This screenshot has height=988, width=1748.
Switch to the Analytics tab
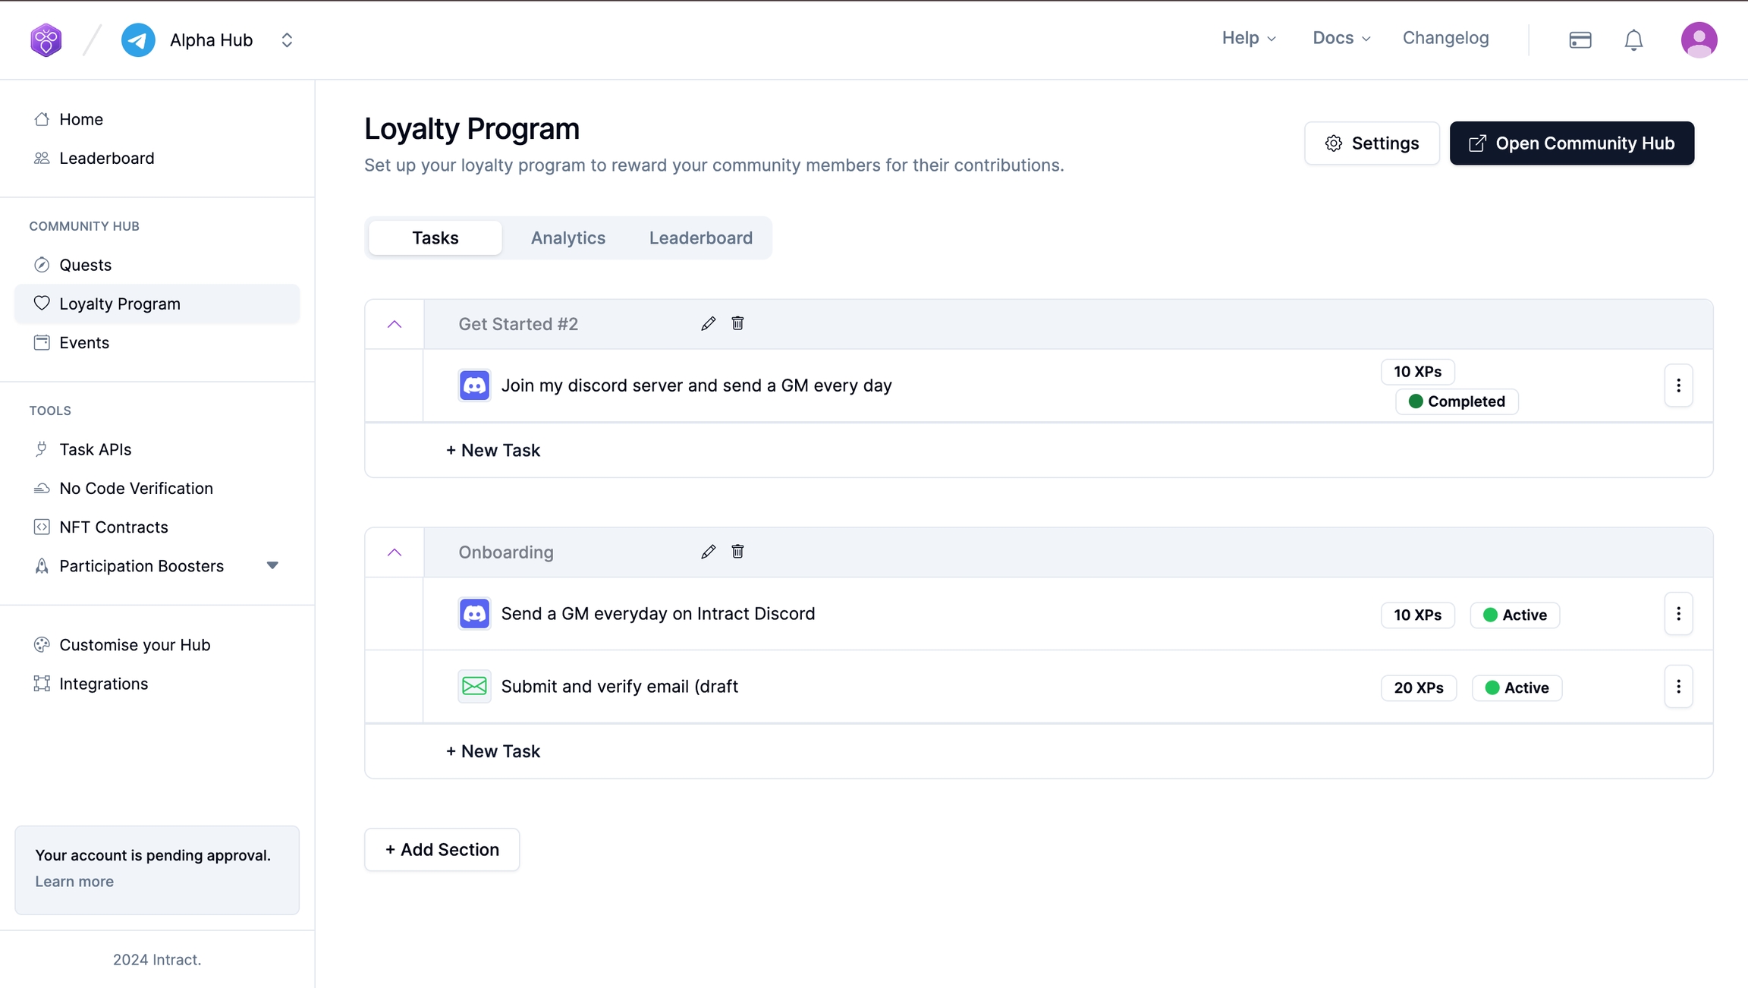pyautogui.click(x=567, y=238)
